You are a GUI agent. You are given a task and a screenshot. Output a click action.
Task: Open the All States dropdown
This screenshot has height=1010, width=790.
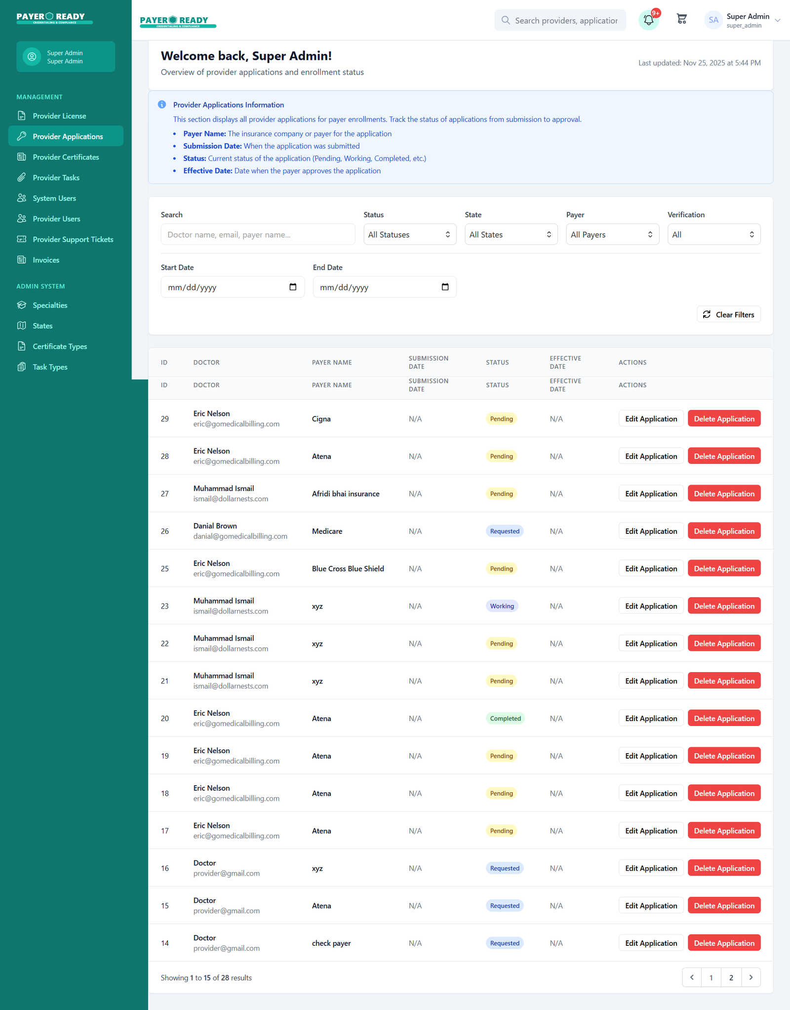click(511, 235)
